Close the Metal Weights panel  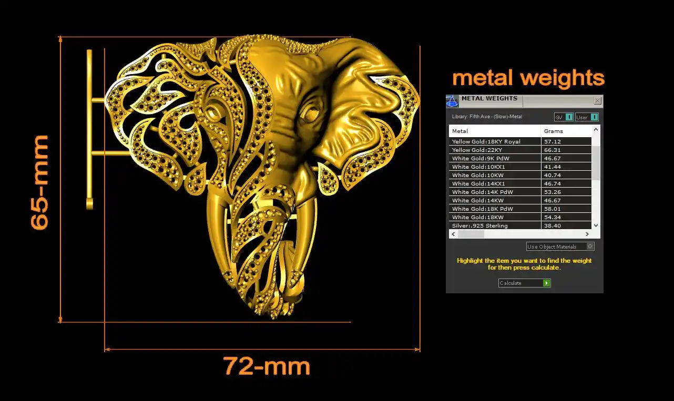click(597, 100)
